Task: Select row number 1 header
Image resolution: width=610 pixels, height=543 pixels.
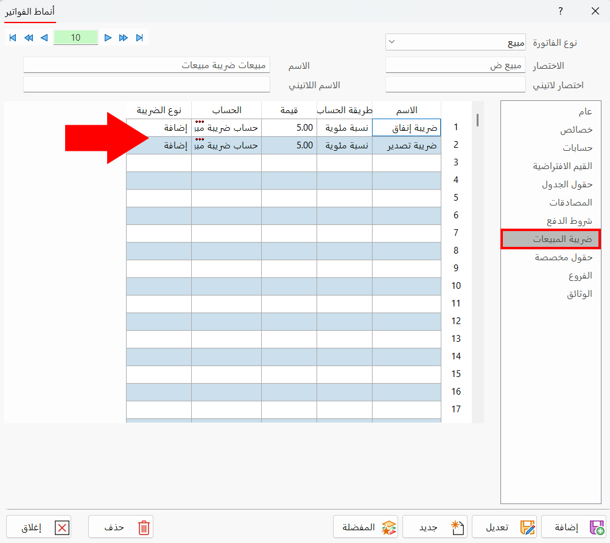Action: [x=456, y=127]
